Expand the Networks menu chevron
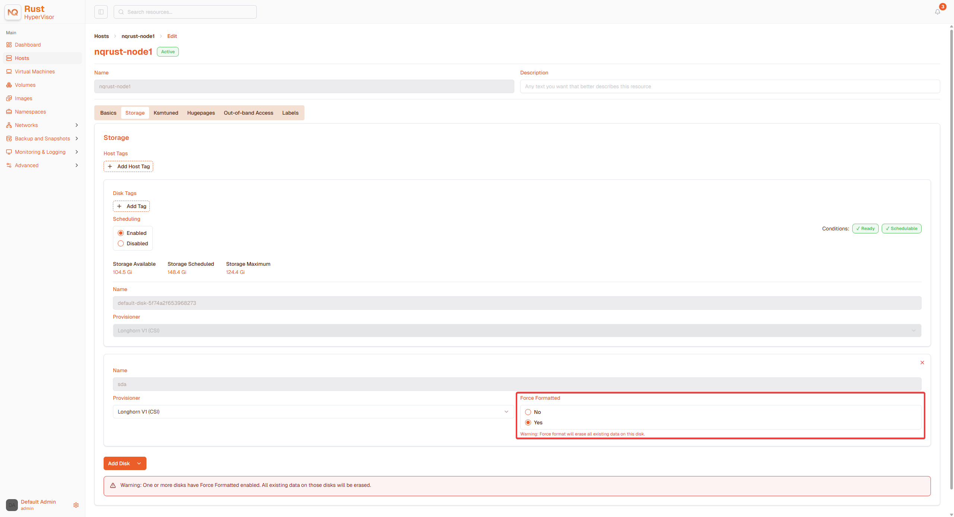 coord(77,125)
